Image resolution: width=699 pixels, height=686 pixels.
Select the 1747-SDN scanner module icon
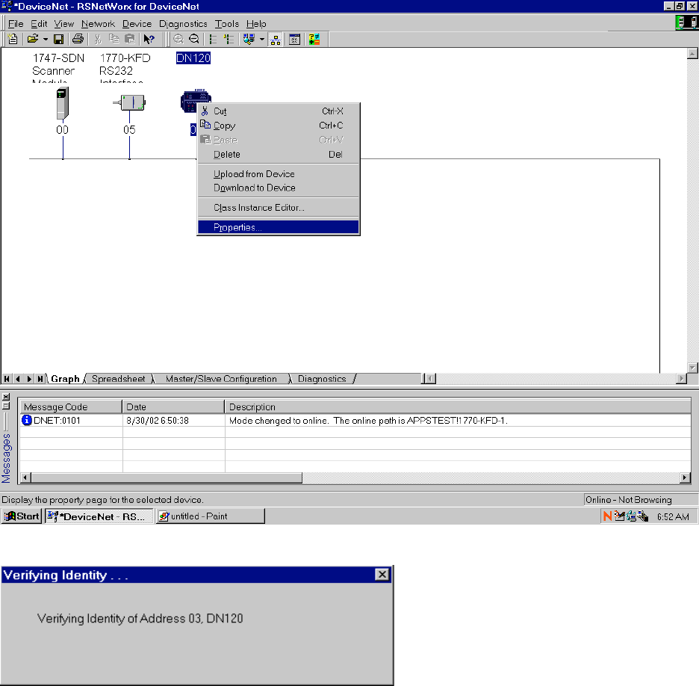(63, 103)
